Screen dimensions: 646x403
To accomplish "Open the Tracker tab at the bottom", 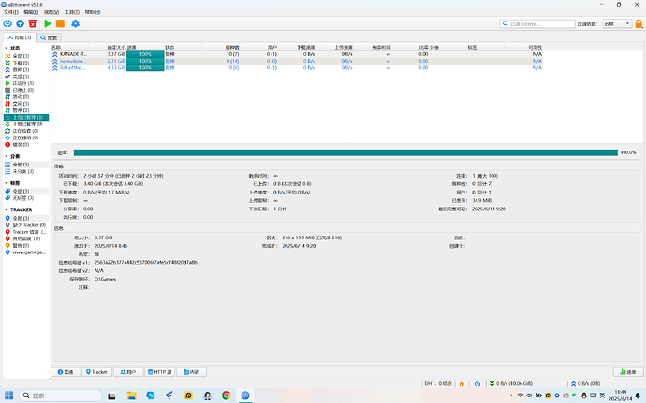I will coord(96,372).
